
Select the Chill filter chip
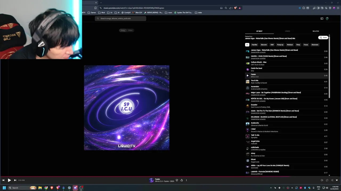pos(272,45)
